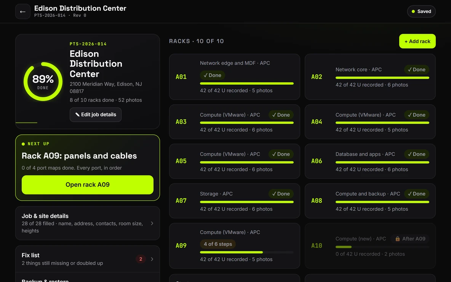The width and height of the screenshot is (451, 282).
Task: Open rack A09 from Next Up
Action: [88, 185]
